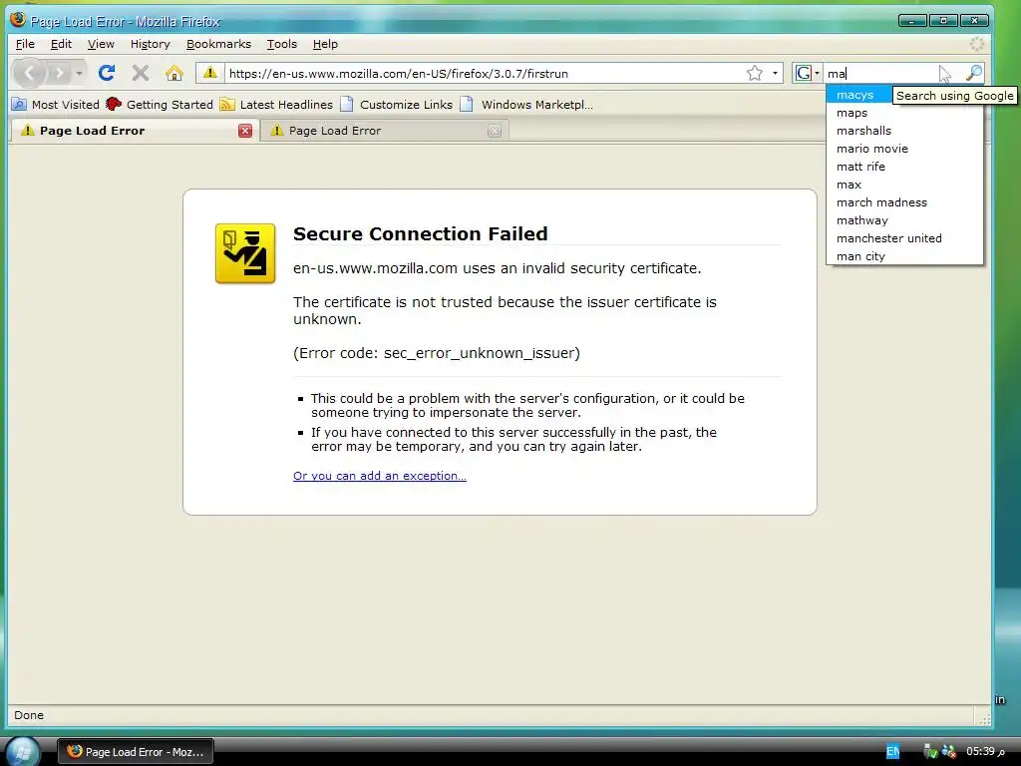Go forward using the Forward arrow button
This screenshot has height=766, width=1021.
[x=59, y=73]
